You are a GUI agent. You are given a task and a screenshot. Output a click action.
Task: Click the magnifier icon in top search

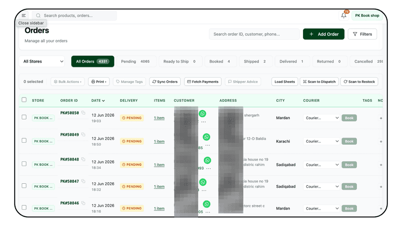(x=38, y=16)
